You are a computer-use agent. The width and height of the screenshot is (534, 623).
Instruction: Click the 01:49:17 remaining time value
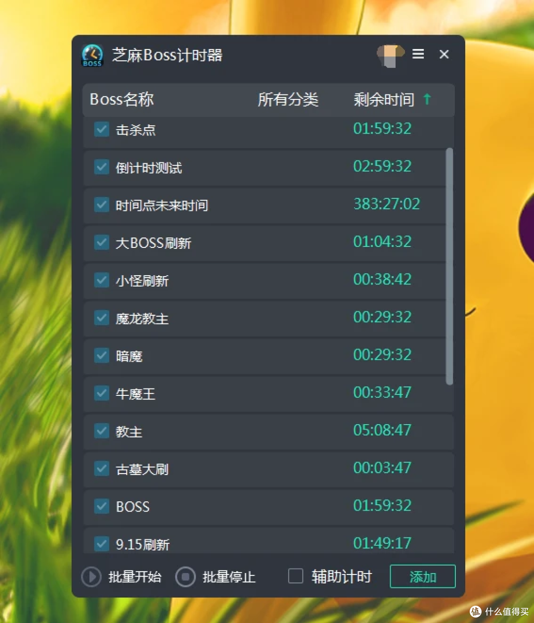[382, 543]
